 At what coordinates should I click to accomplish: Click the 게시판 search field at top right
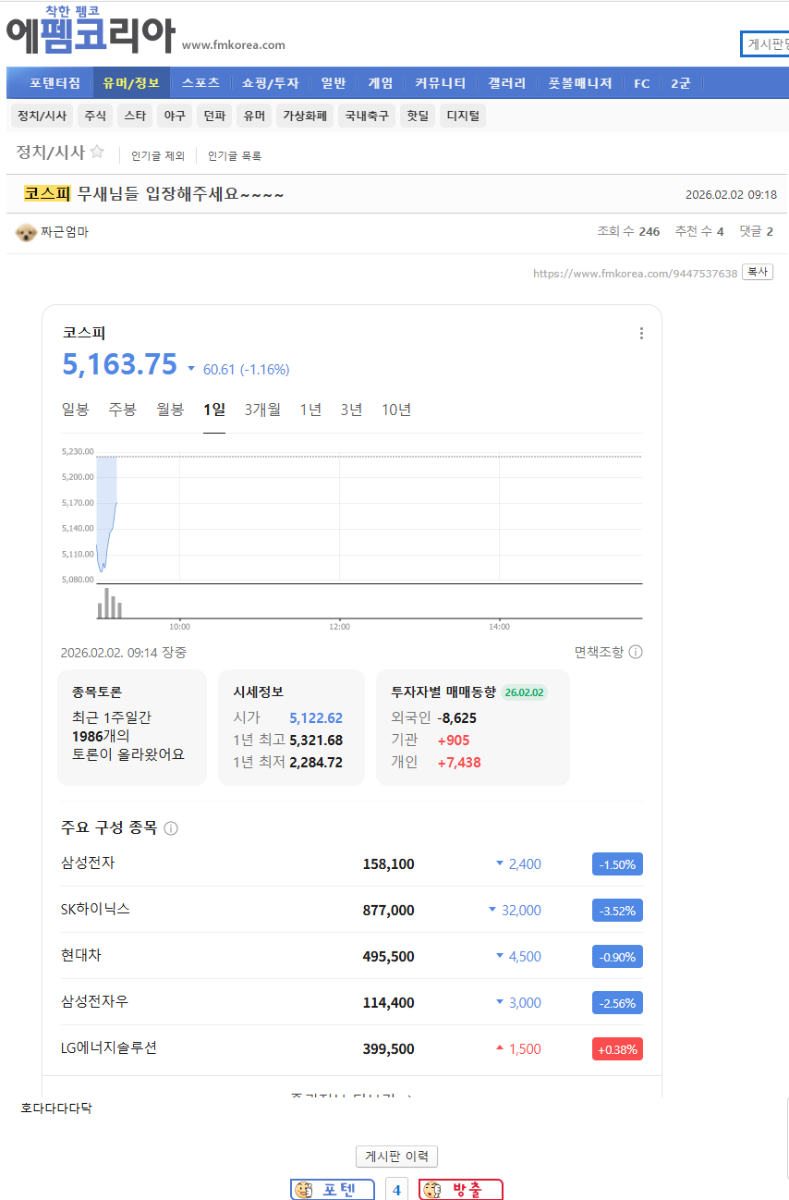click(765, 43)
